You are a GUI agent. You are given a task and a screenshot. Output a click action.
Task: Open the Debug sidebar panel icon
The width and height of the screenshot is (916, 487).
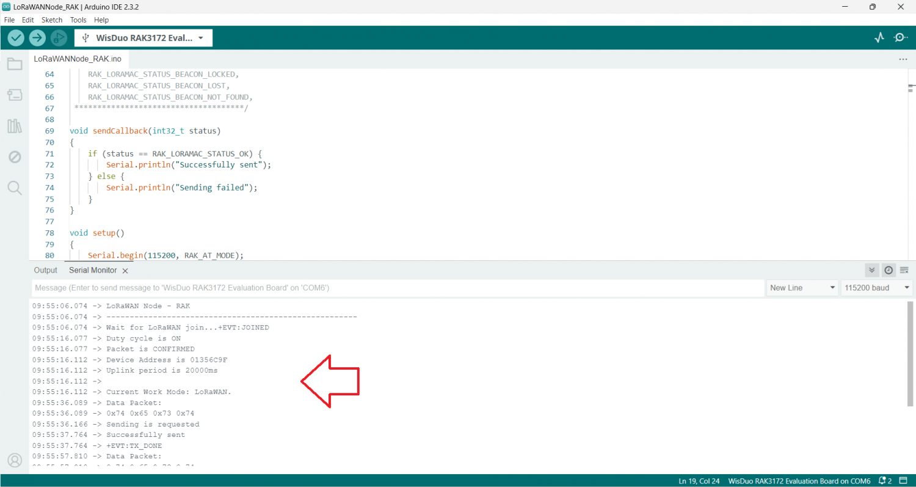pos(15,157)
